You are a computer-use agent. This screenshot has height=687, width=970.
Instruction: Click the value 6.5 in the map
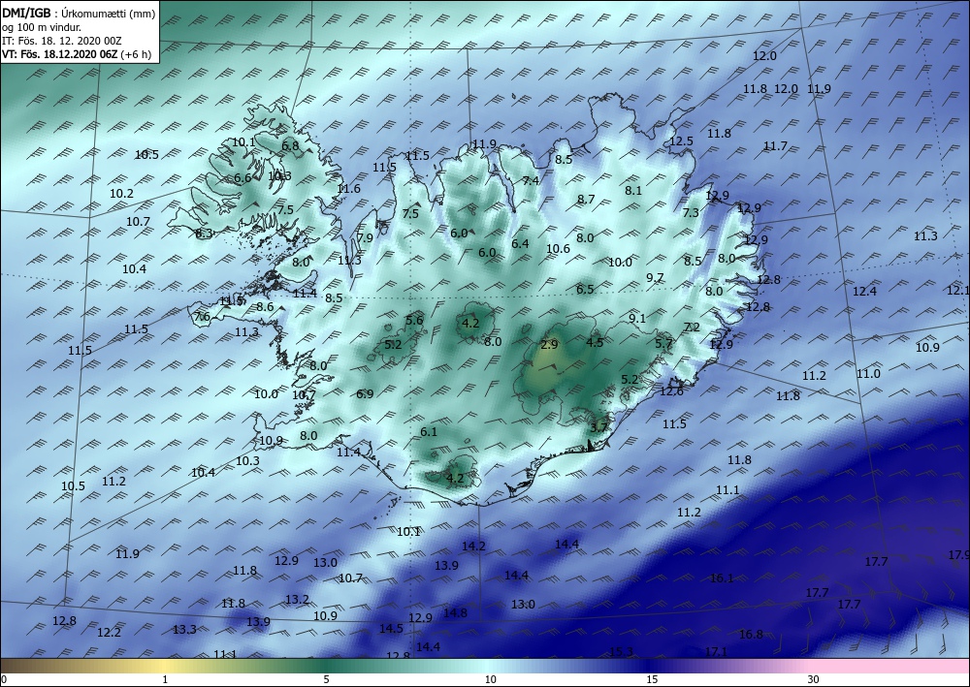point(585,289)
